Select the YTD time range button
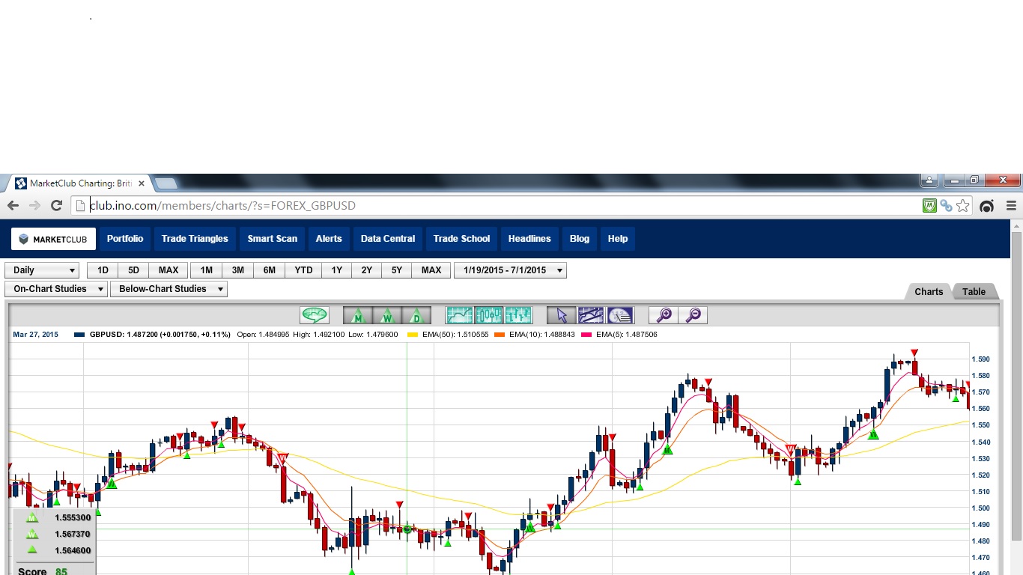1023x575 pixels. pos(303,270)
